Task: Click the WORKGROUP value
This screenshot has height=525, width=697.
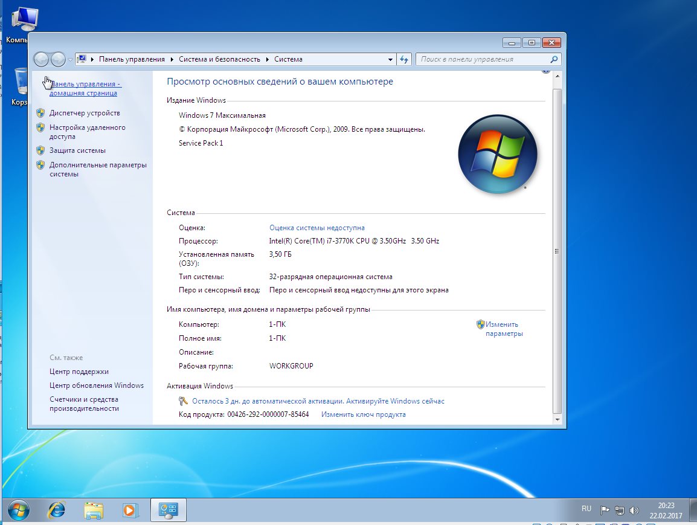Action: (x=291, y=366)
